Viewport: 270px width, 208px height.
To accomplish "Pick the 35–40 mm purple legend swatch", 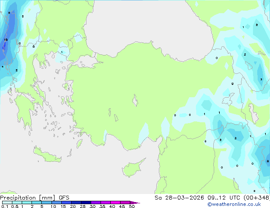I will (105, 202).
